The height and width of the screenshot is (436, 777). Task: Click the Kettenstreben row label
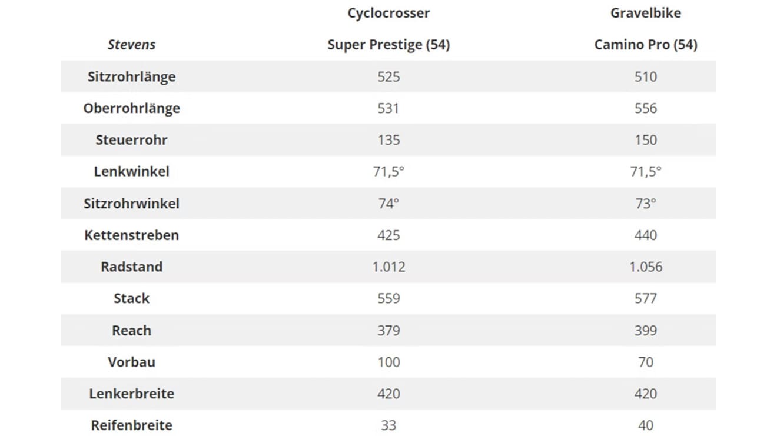[x=131, y=235]
